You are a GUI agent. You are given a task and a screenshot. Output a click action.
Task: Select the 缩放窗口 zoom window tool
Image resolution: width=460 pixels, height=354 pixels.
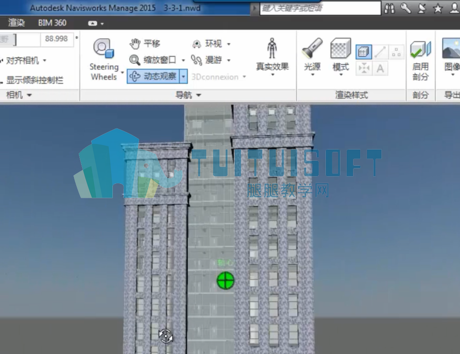pos(153,60)
